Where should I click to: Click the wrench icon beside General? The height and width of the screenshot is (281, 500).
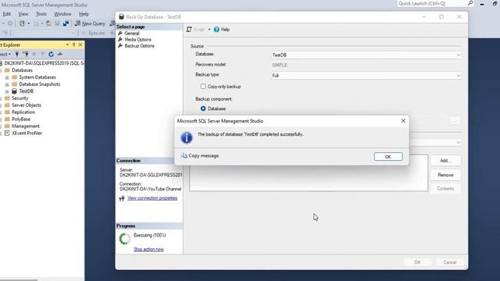tap(120, 33)
